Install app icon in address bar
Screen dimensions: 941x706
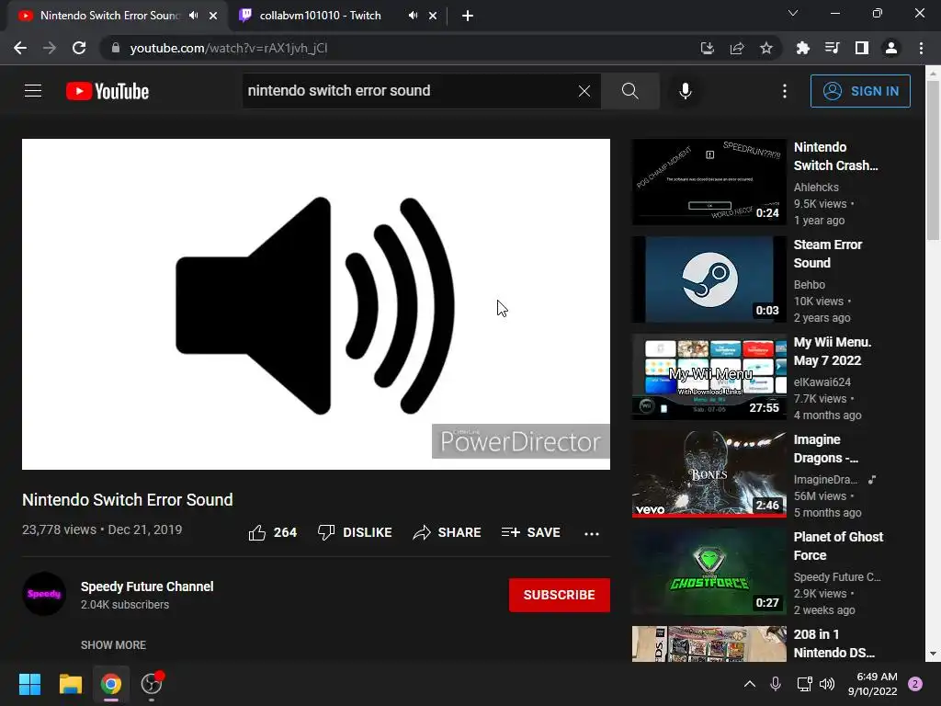[x=708, y=48]
